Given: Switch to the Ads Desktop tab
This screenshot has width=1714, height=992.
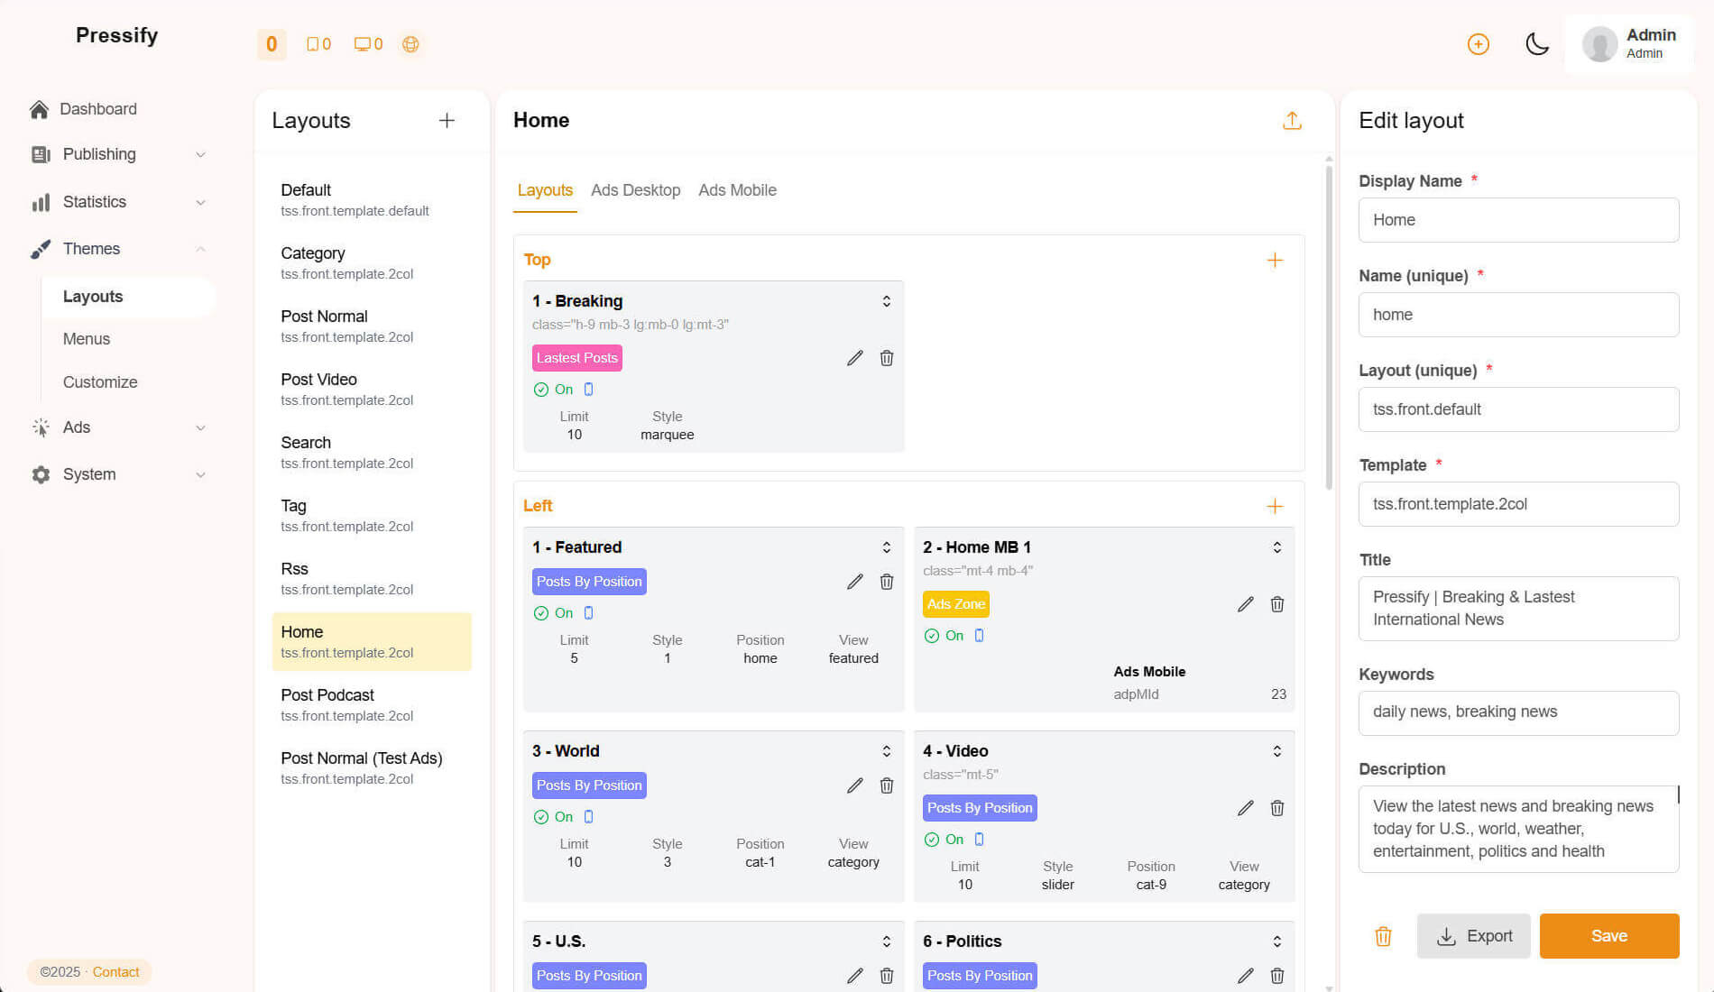Looking at the screenshot, I should coord(635,190).
